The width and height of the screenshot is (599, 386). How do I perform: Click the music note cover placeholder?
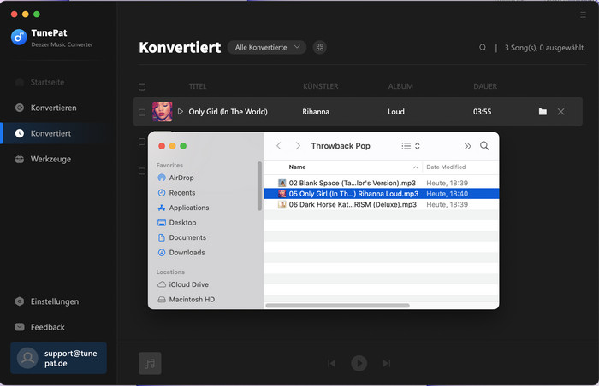pos(150,363)
